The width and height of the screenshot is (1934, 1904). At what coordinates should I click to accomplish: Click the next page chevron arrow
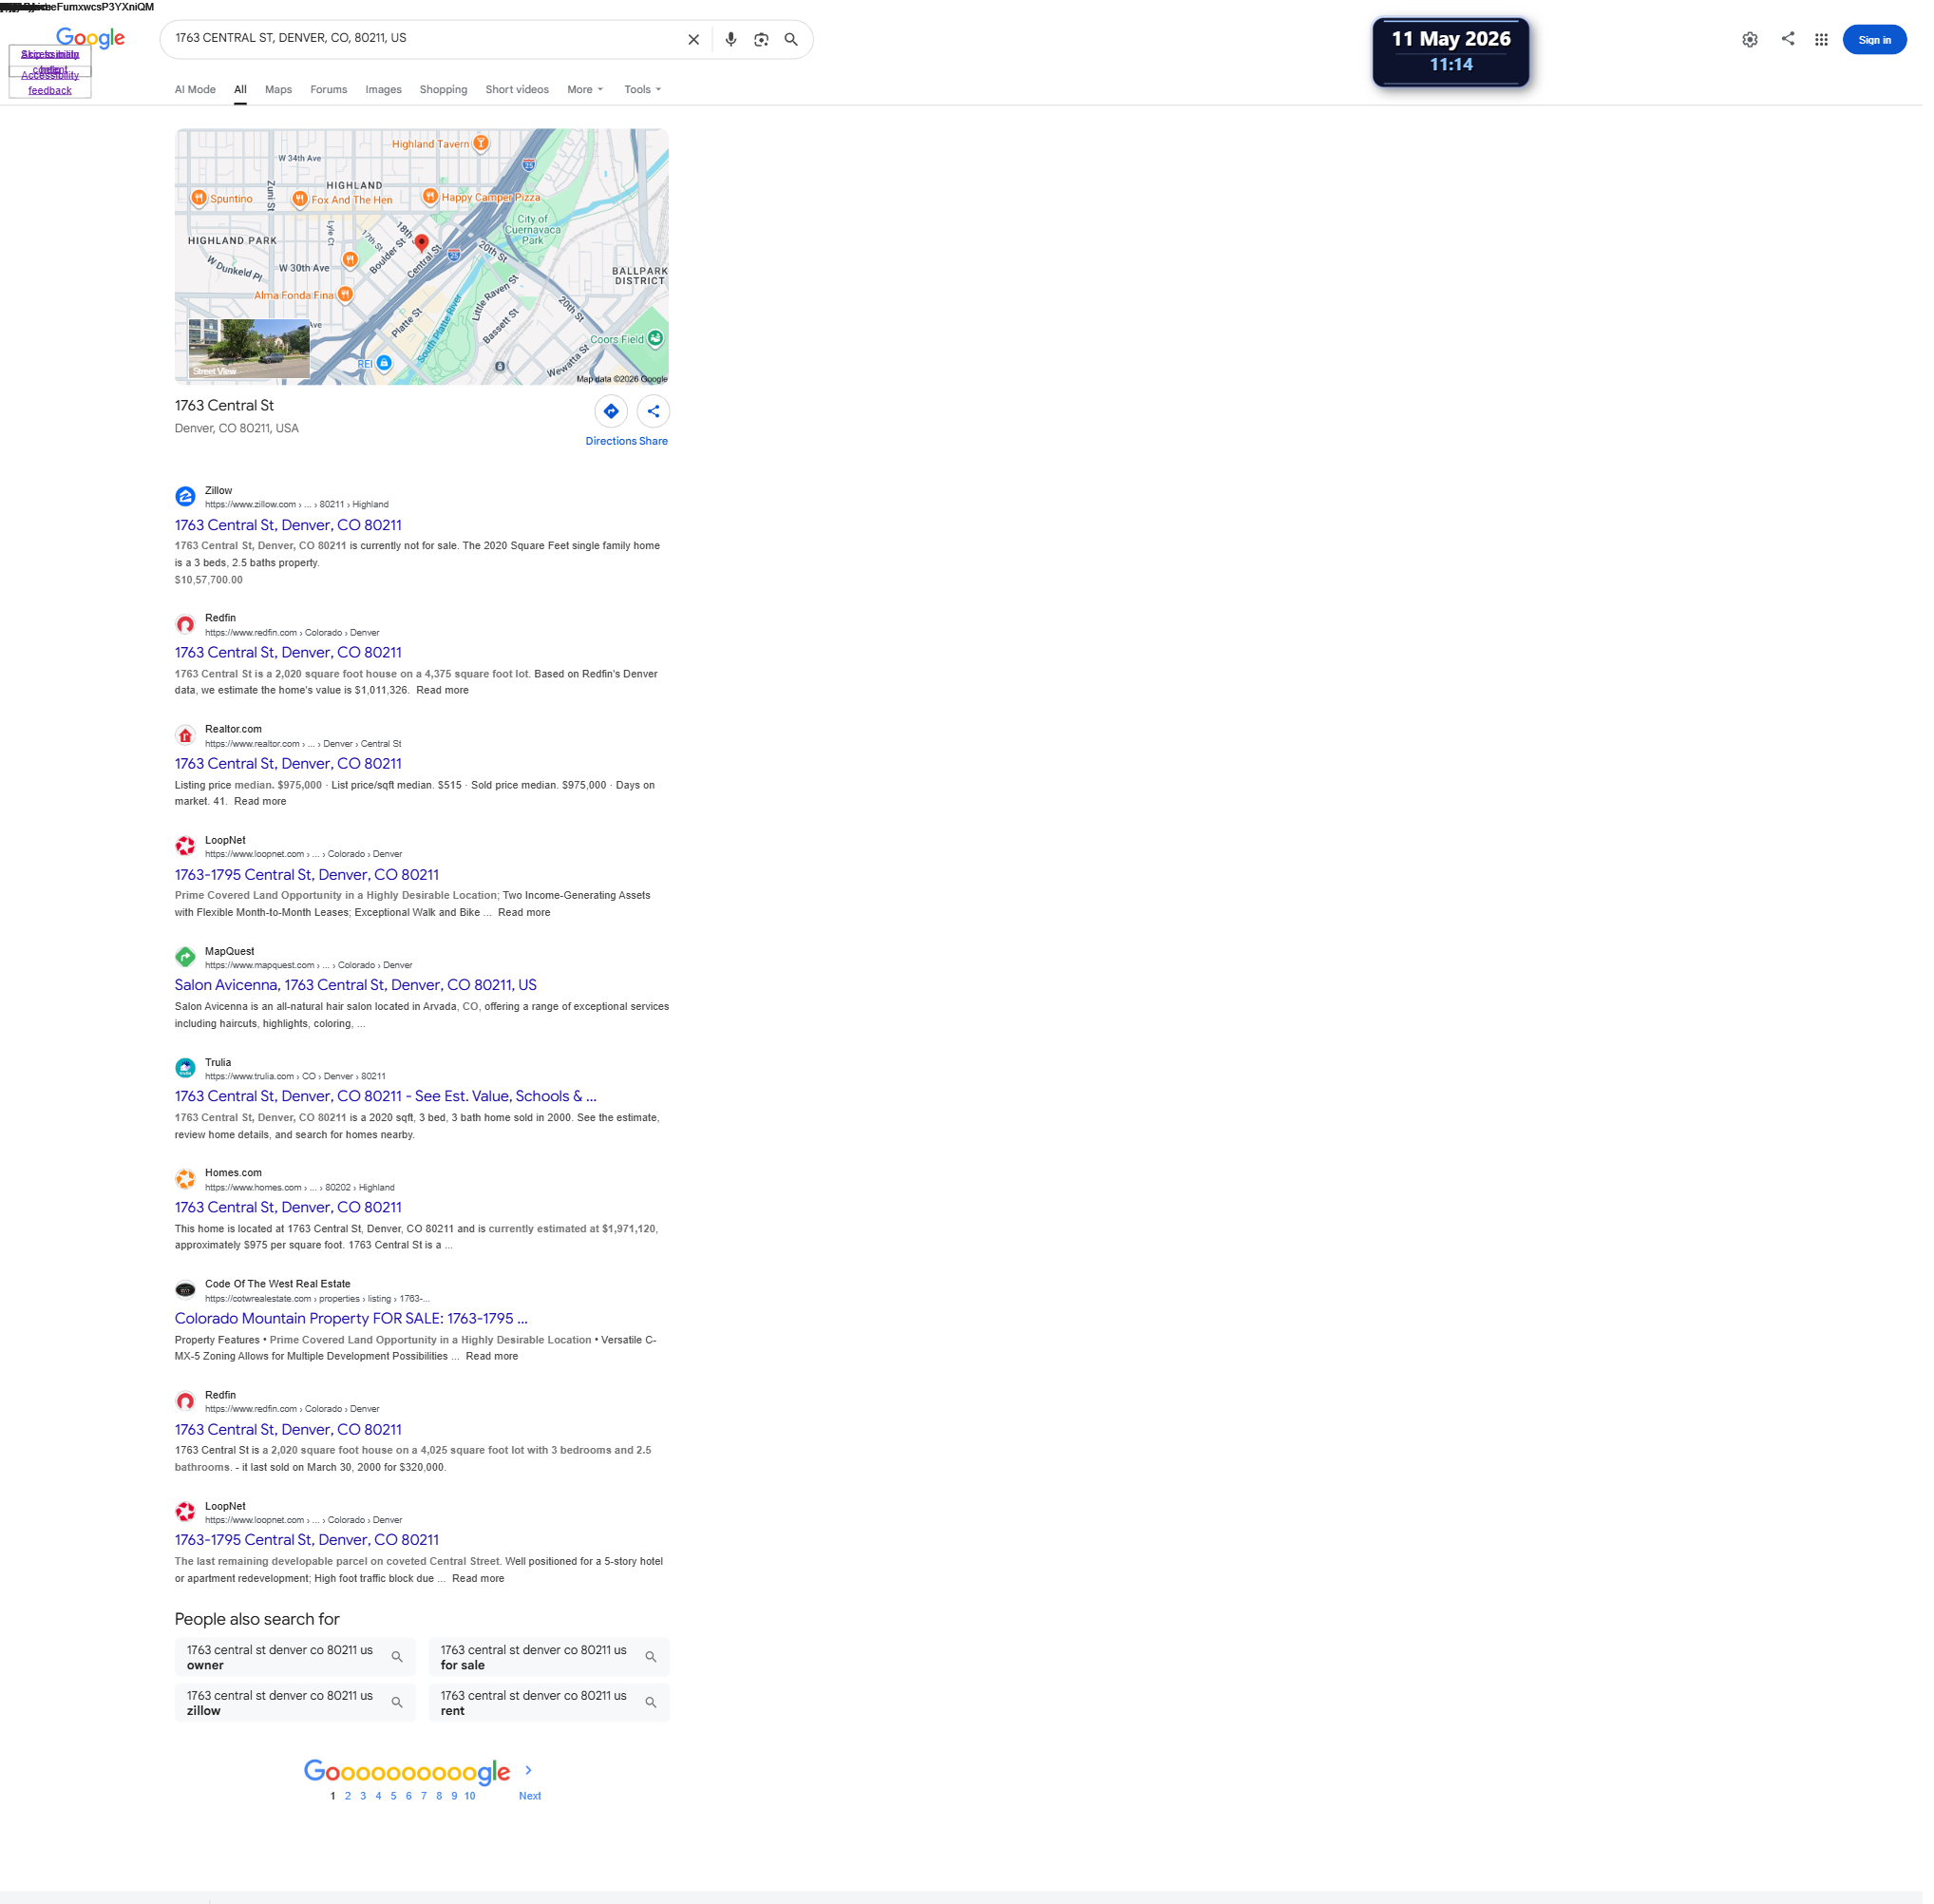click(528, 1771)
